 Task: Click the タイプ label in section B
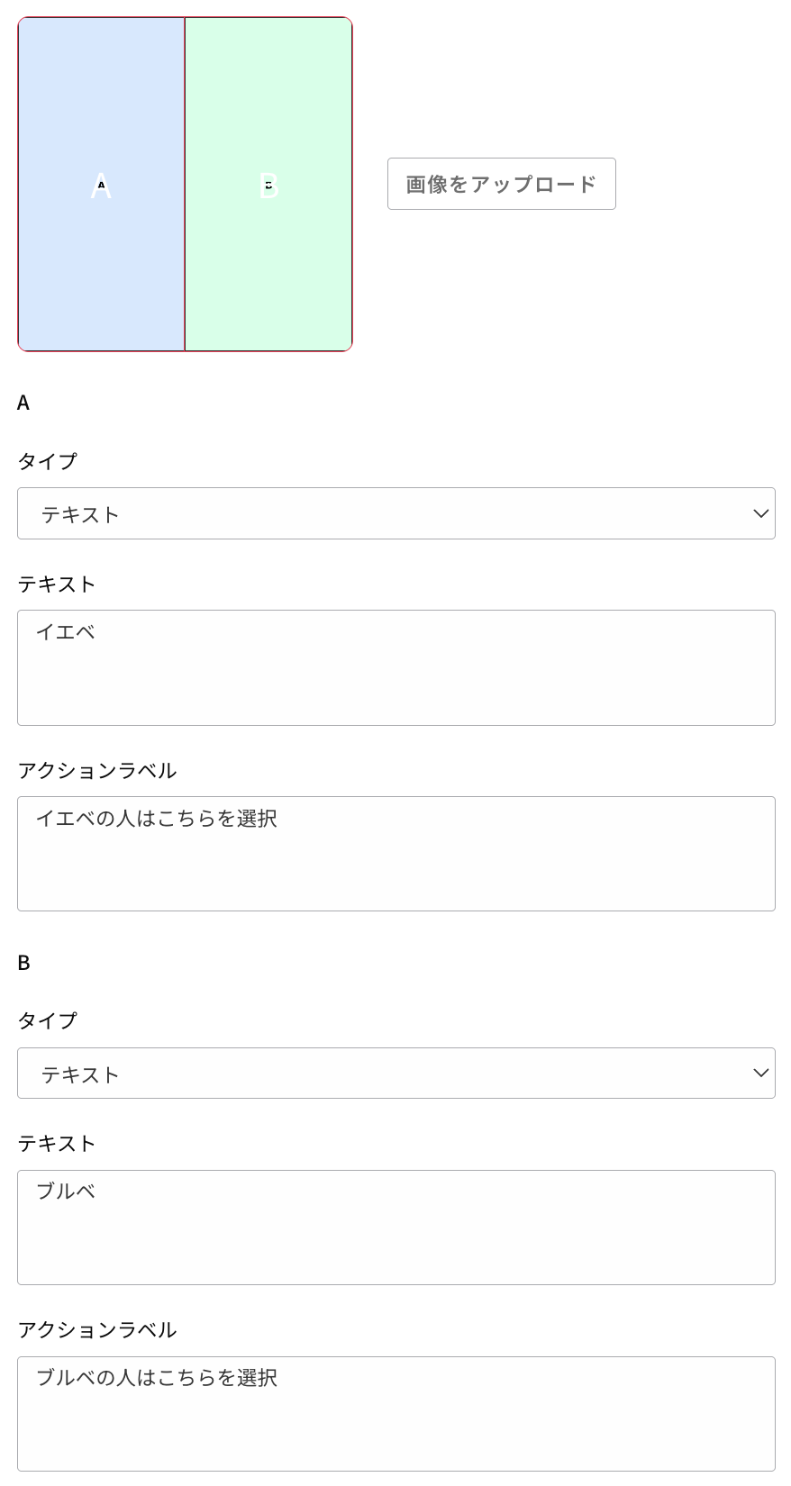47,1020
